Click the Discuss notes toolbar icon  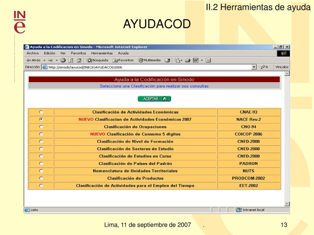tap(208, 60)
